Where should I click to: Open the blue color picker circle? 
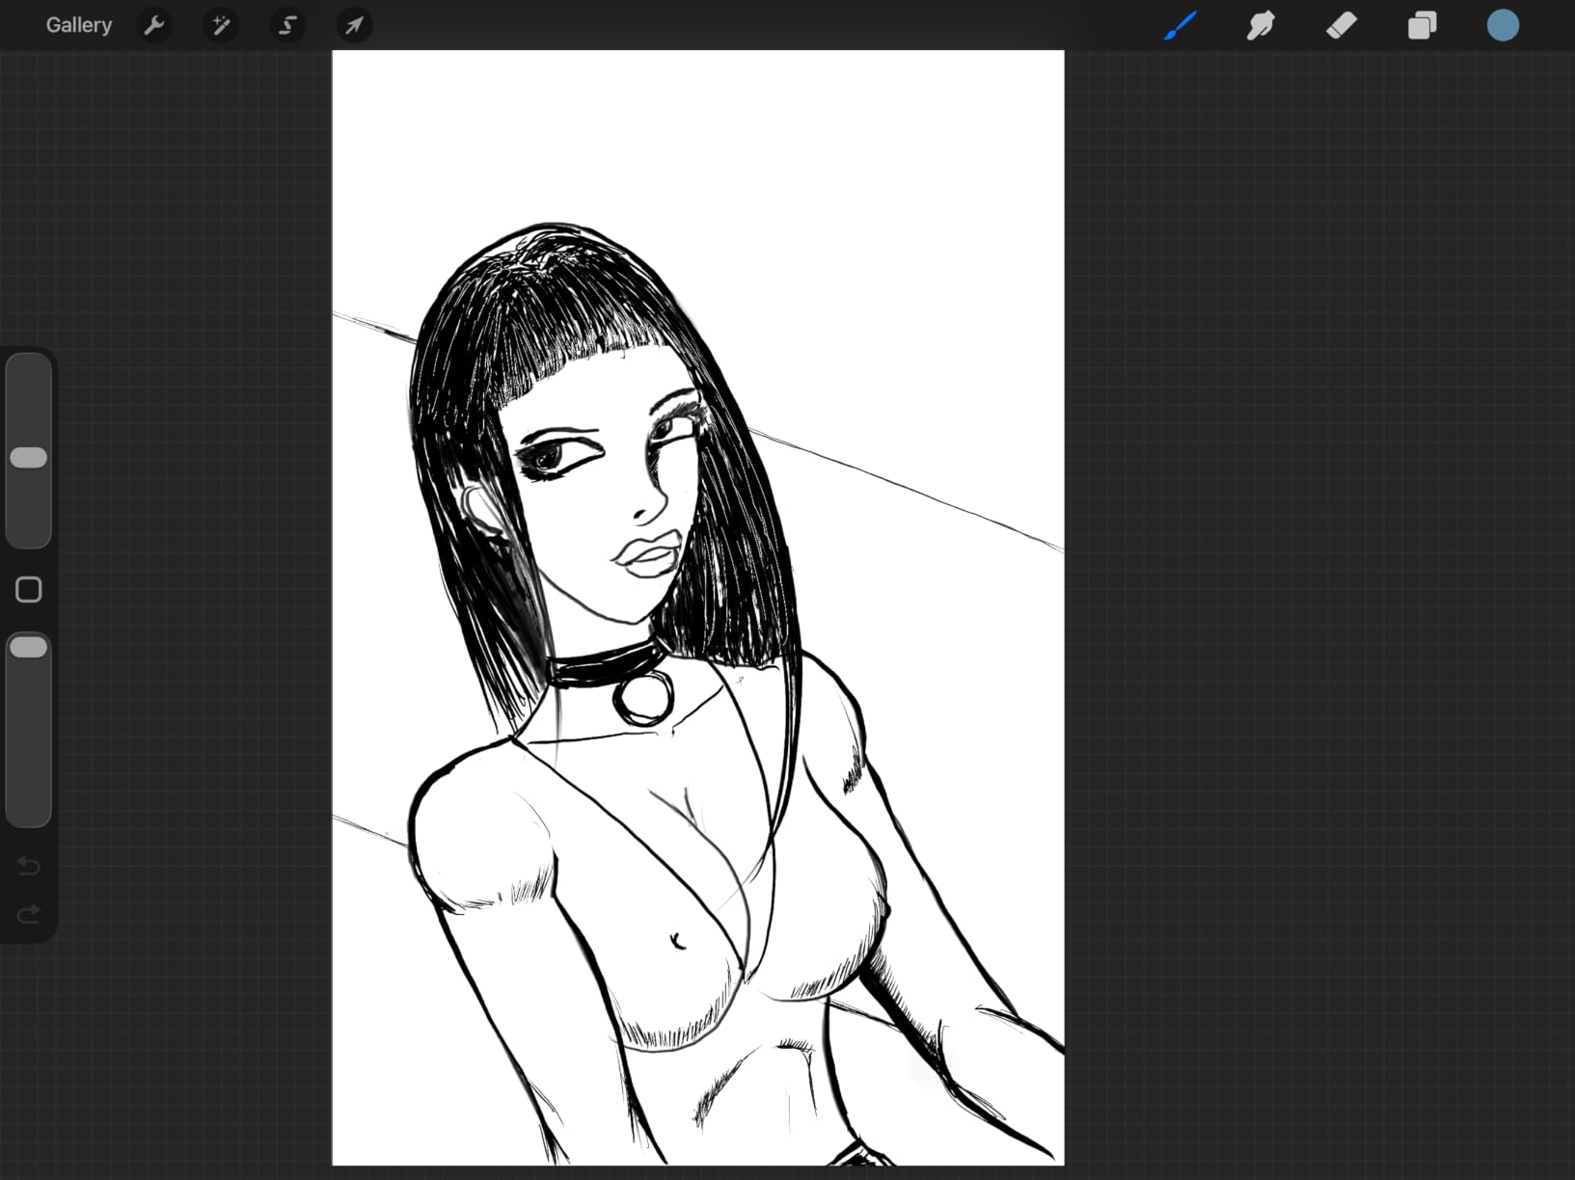pyautogui.click(x=1503, y=25)
